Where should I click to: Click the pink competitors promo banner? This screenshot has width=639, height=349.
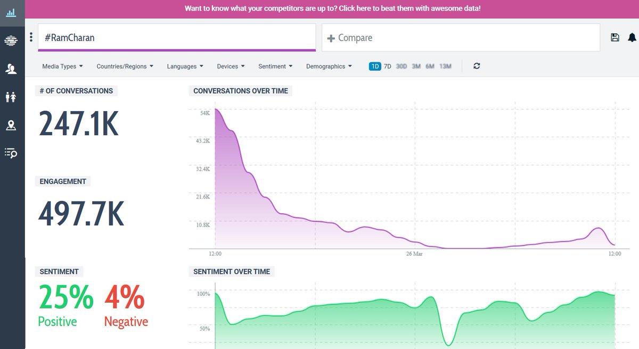point(332,9)
